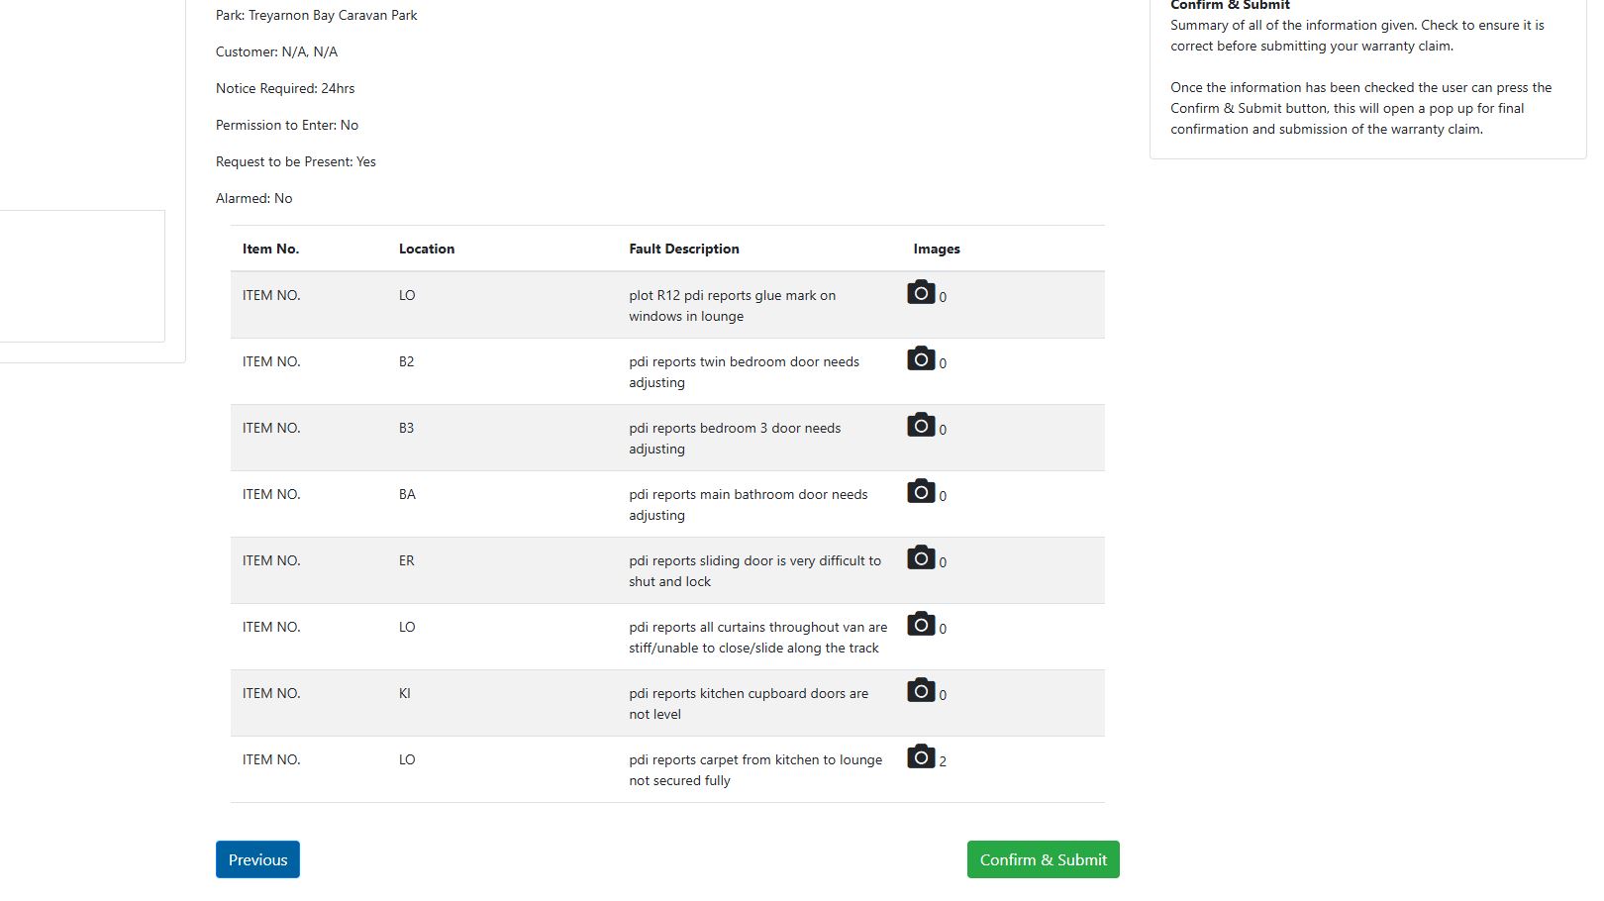Click the Treyarnon Bay Caravan Park line
This screenshot has width=1604, height=901.
pyautogui.click(x=317, y=15)
